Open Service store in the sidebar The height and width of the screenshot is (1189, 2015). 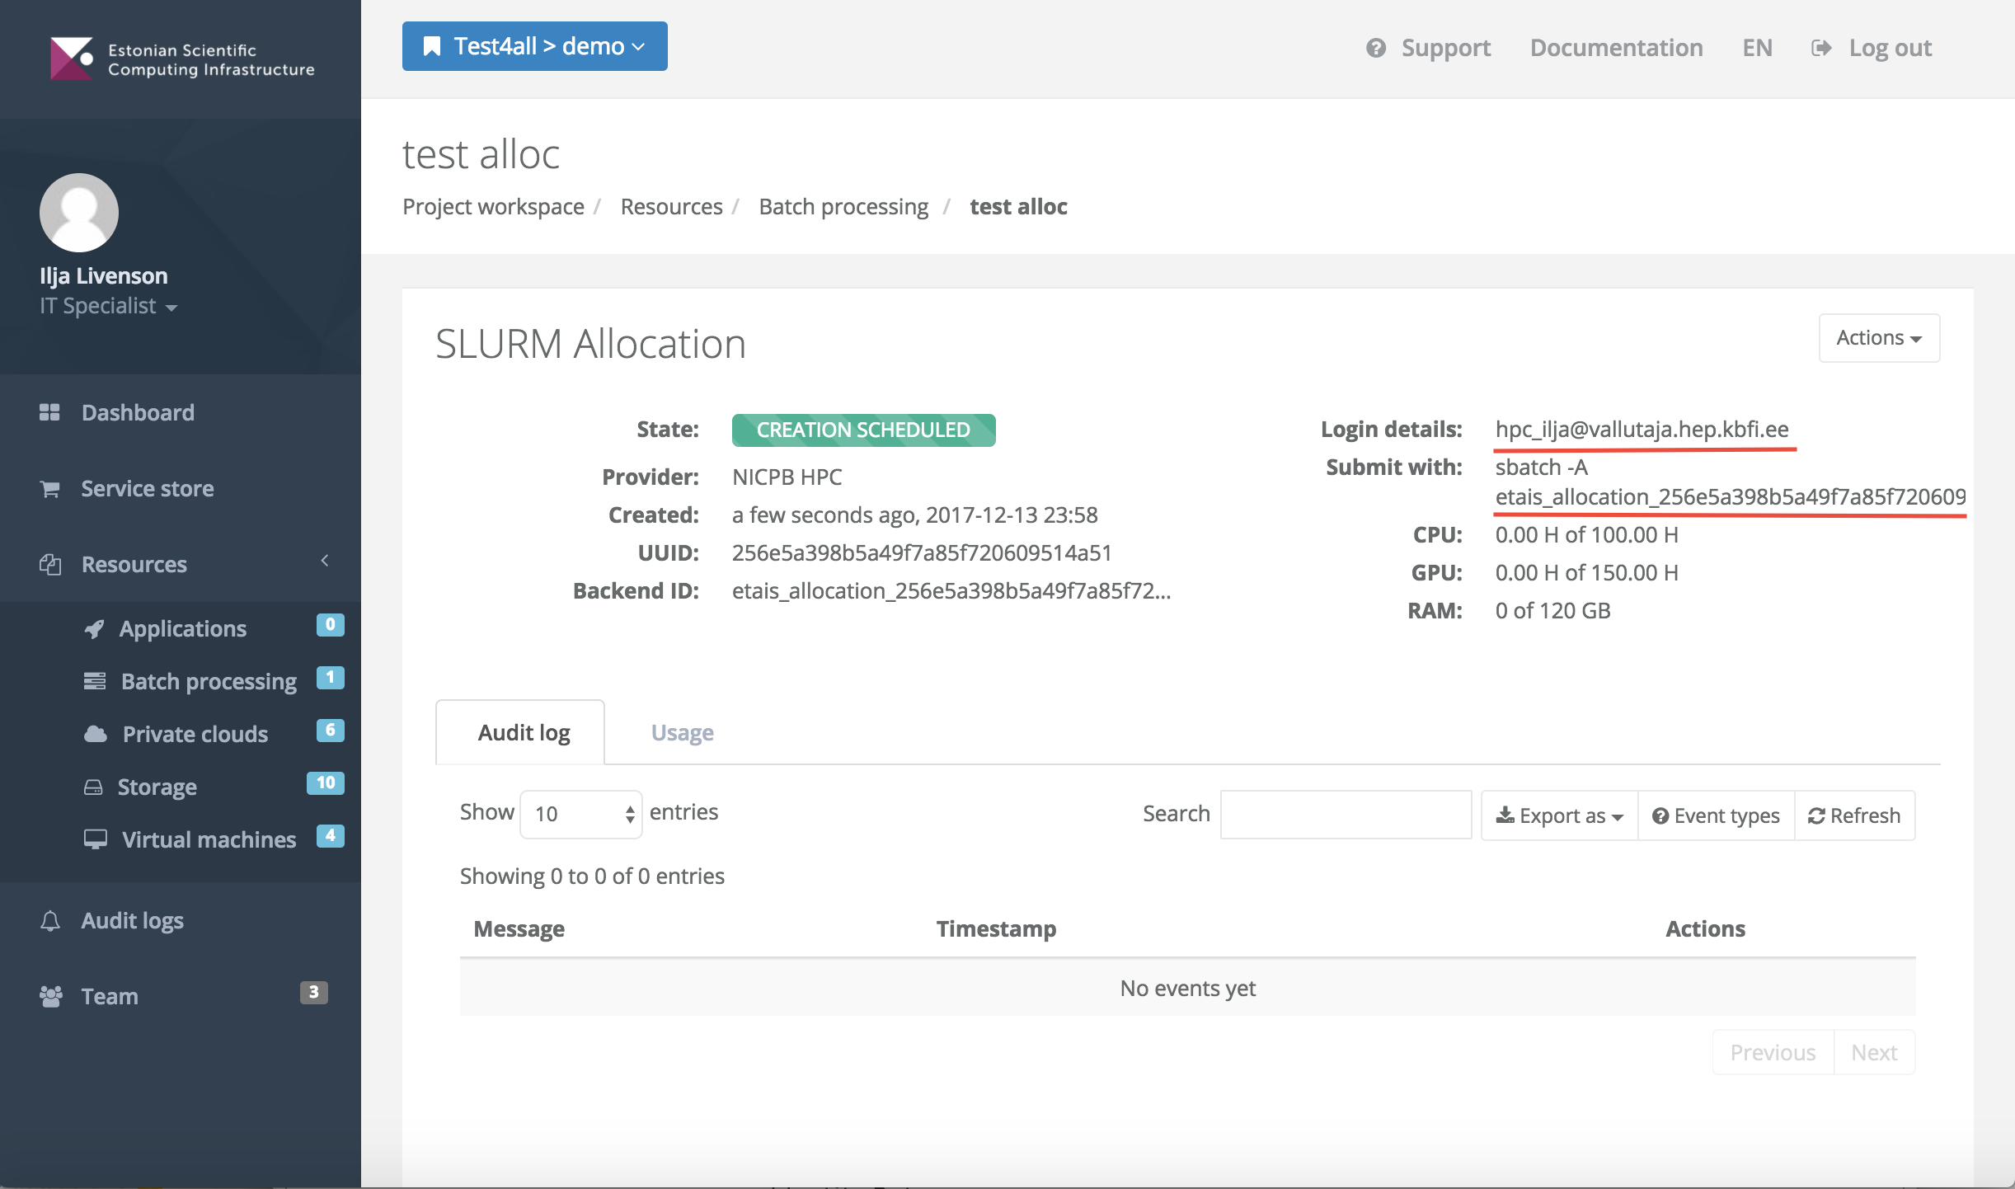point(181,489)
